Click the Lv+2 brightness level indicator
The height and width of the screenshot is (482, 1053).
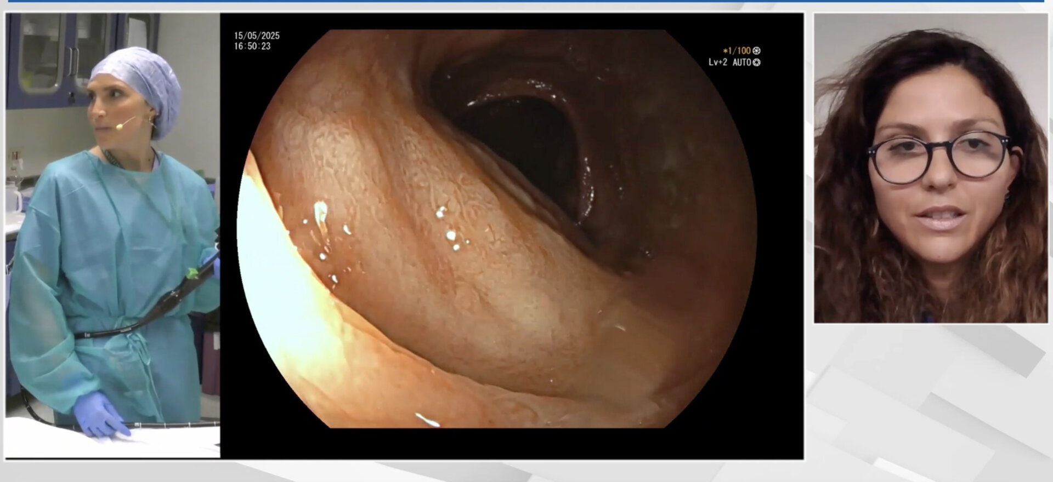click(x=717, y=62)
